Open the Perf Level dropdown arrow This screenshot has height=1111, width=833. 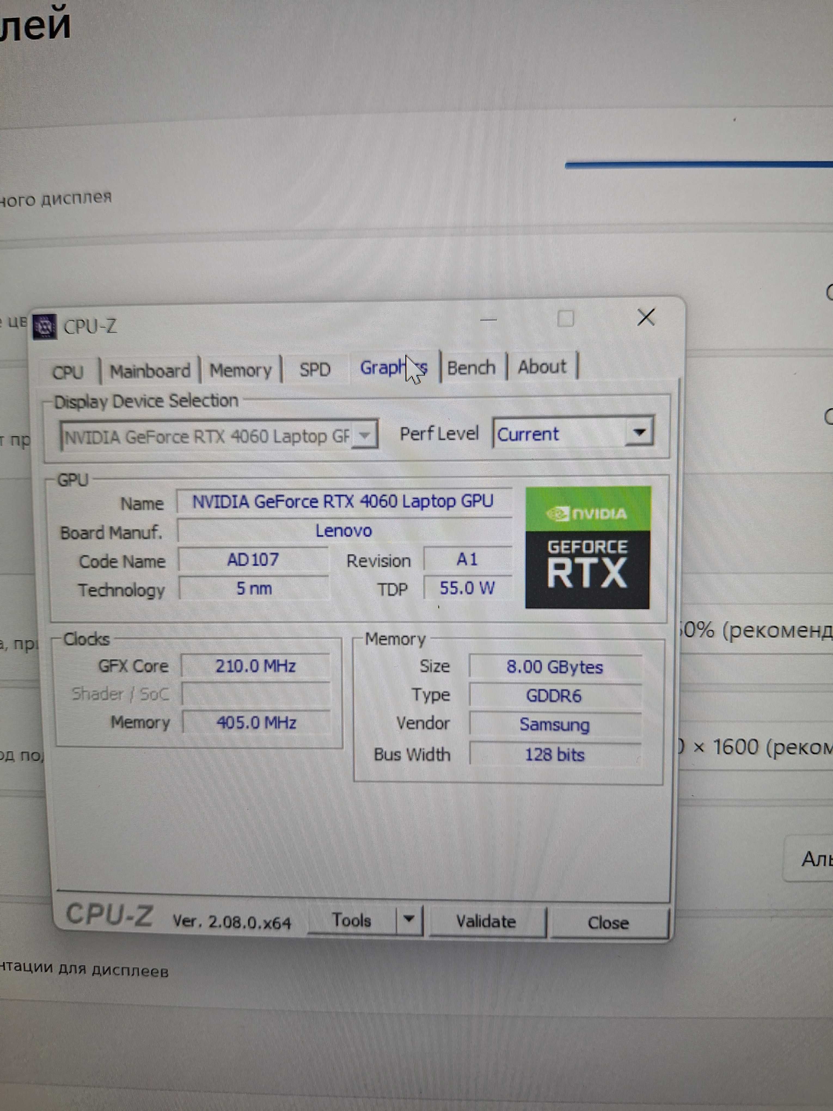(x=639, y=432)
